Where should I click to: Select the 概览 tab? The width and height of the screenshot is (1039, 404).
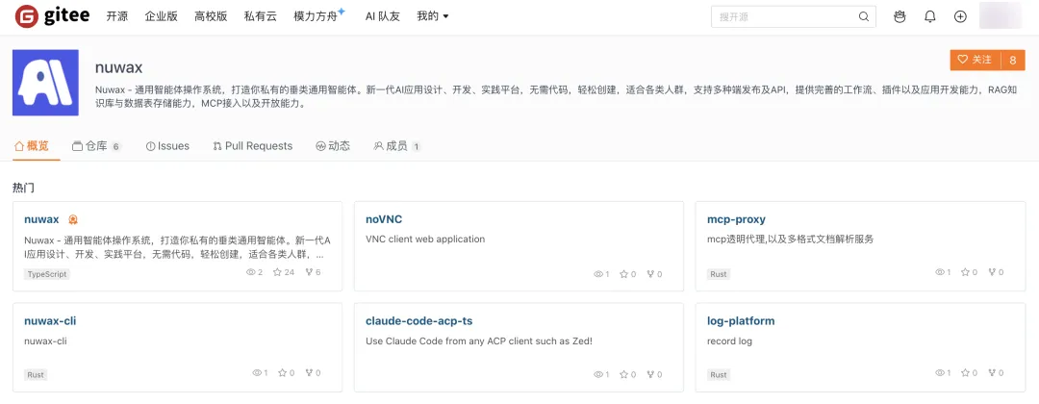pyautogui.click(x=32, y=145)
